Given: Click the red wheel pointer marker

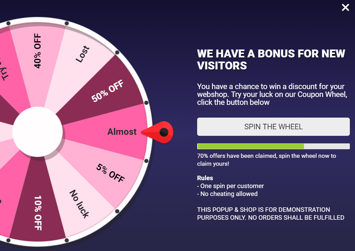Looking at the screenshot, I should pos(159,132).
